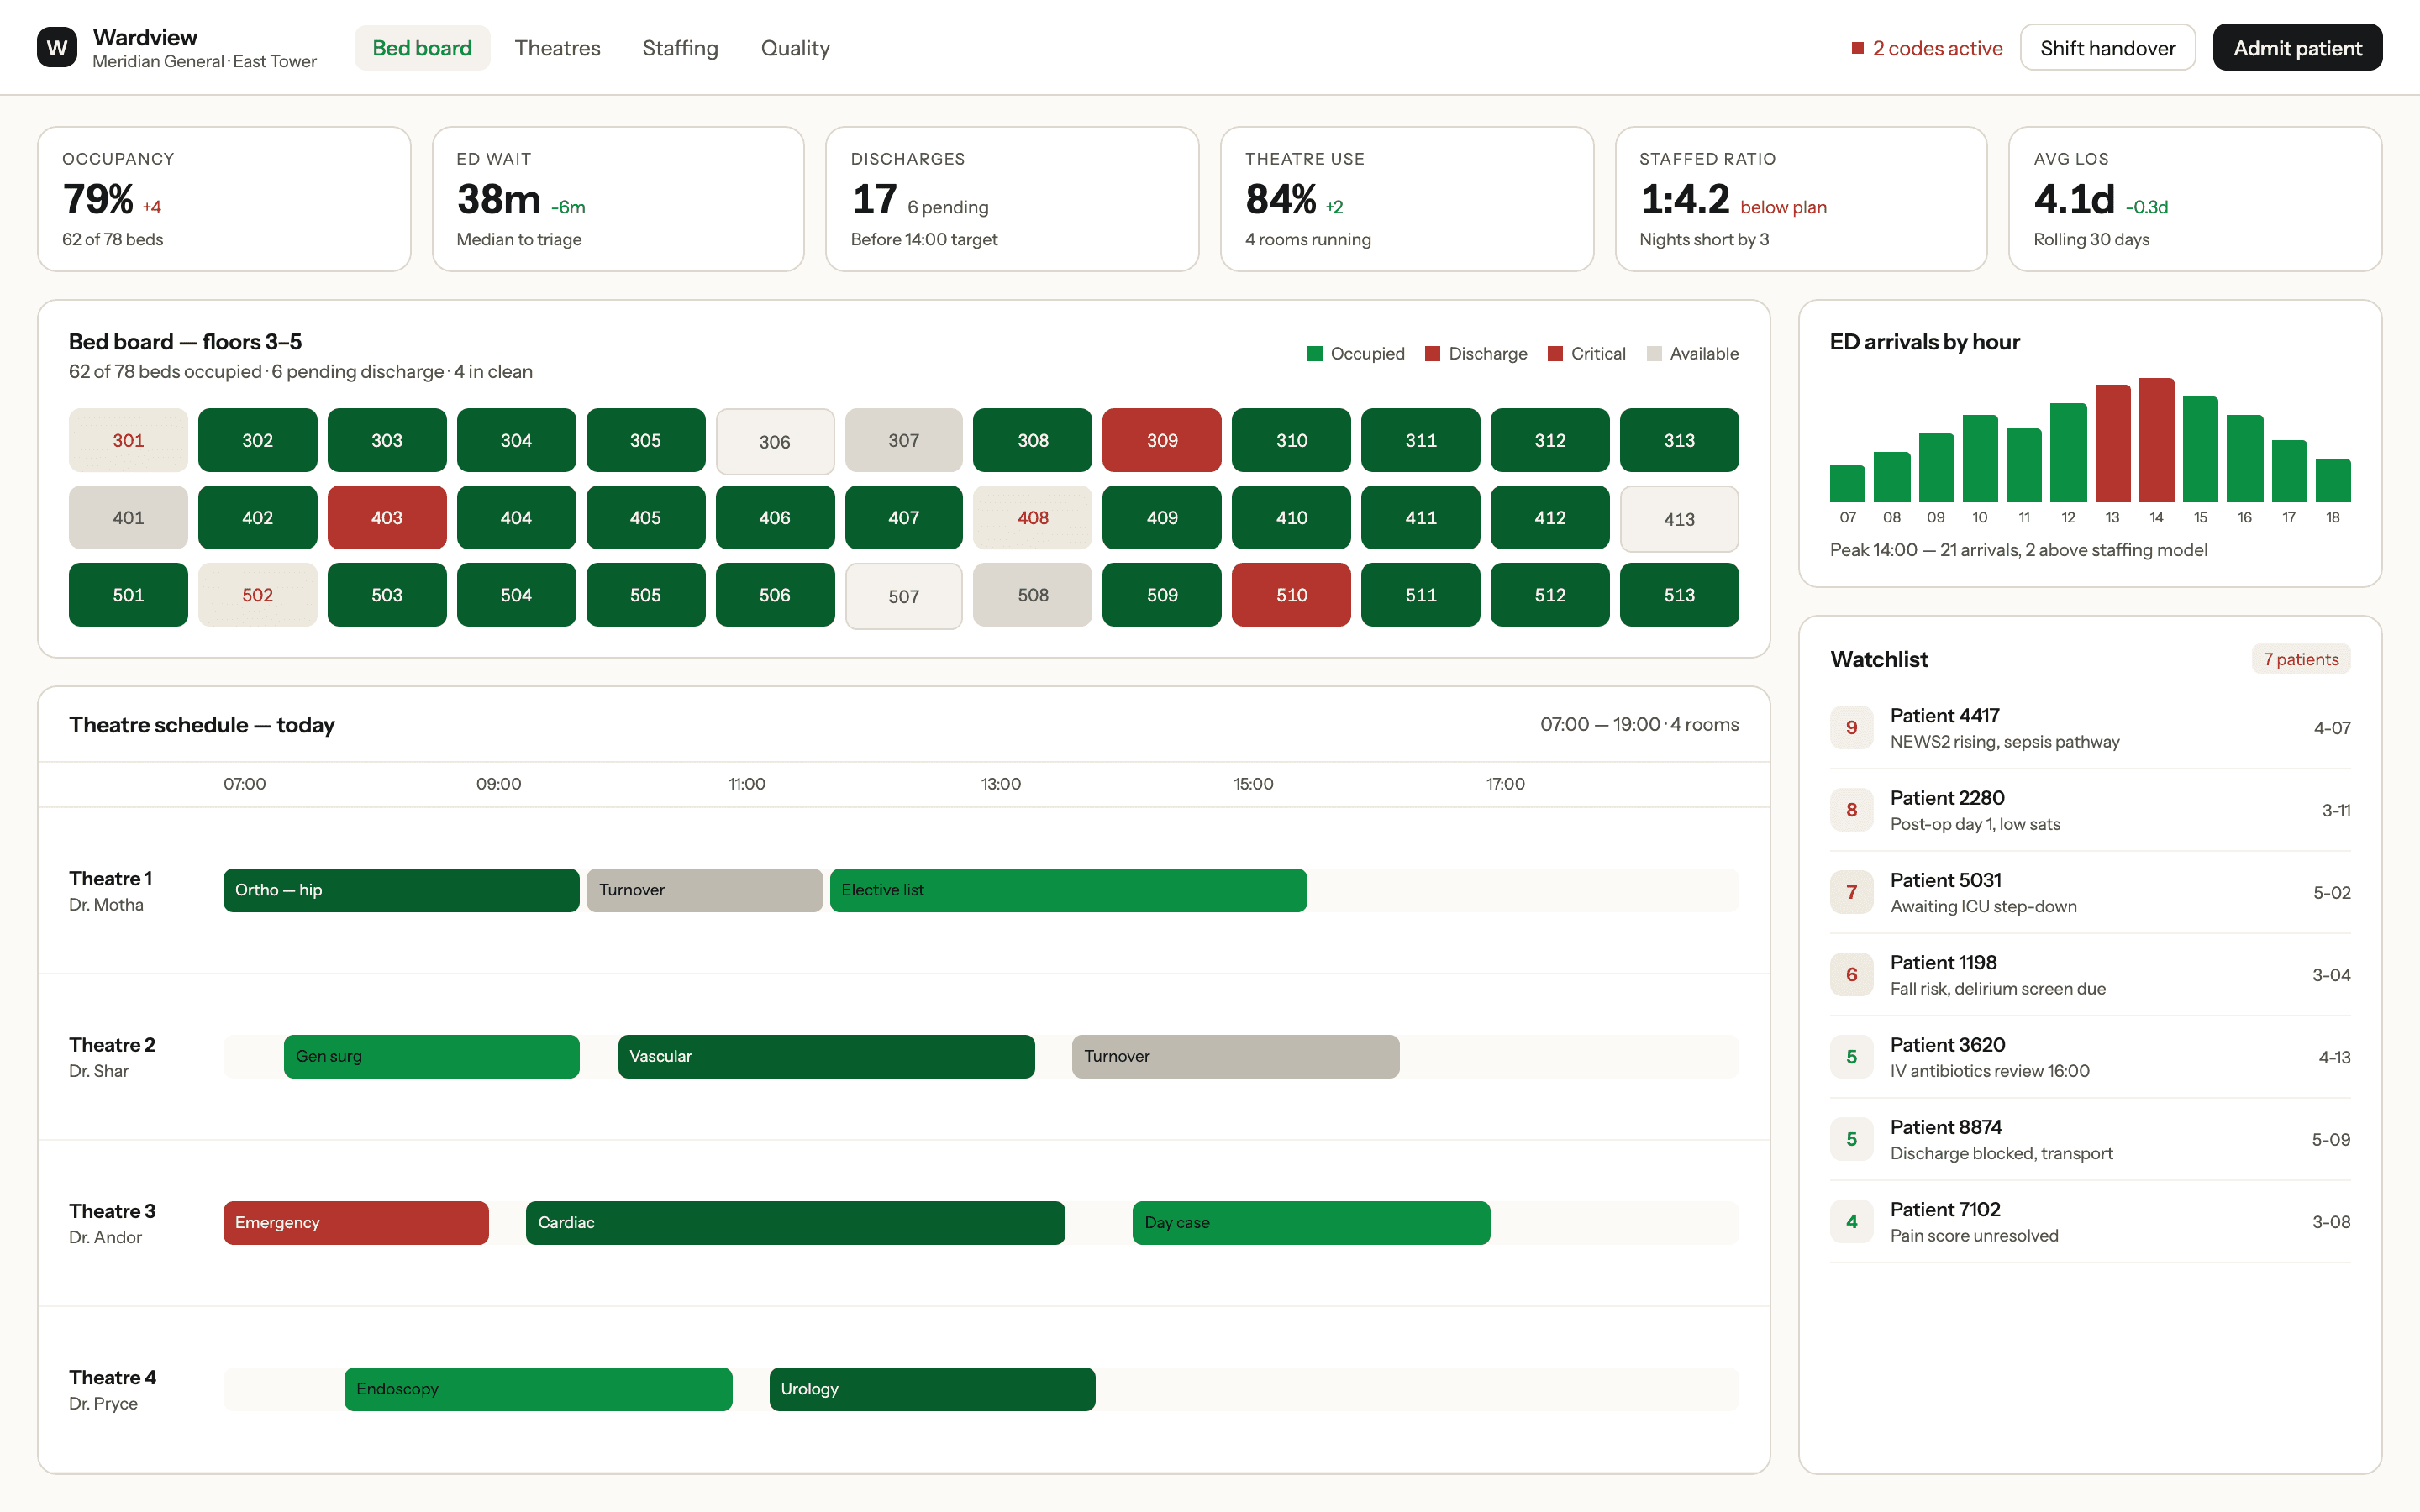Open the 2 codes active alert
Screen dimensions: 2420x1512
[1927, 48]
